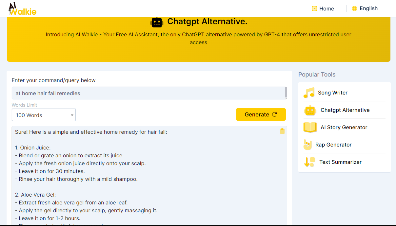The width and height of the screenshot is (396, 226).
Task: Click the AI Story Generator book icon
Action: point(310,127)
